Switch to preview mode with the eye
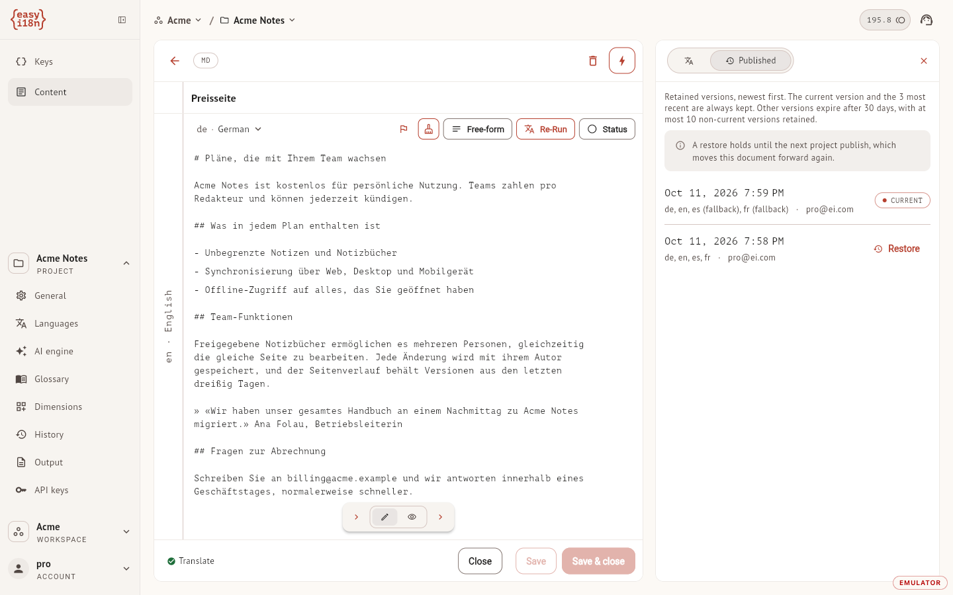Screen dimensions: 953x595 pos(412,517)
